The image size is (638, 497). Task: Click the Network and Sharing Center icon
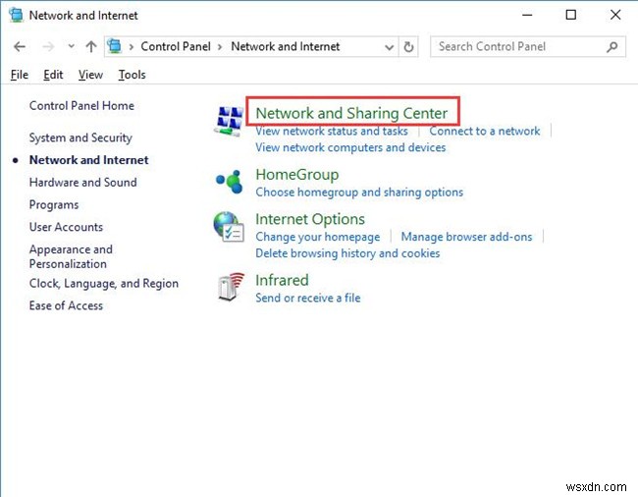[x=229, y=121]
